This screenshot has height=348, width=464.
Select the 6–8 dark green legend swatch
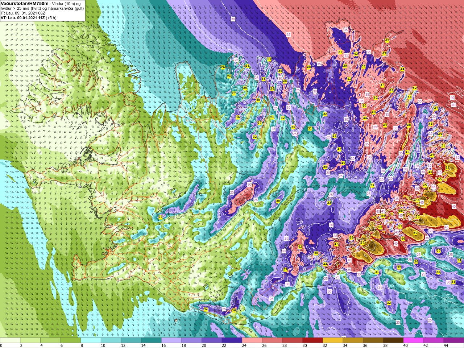pos(71,340)
